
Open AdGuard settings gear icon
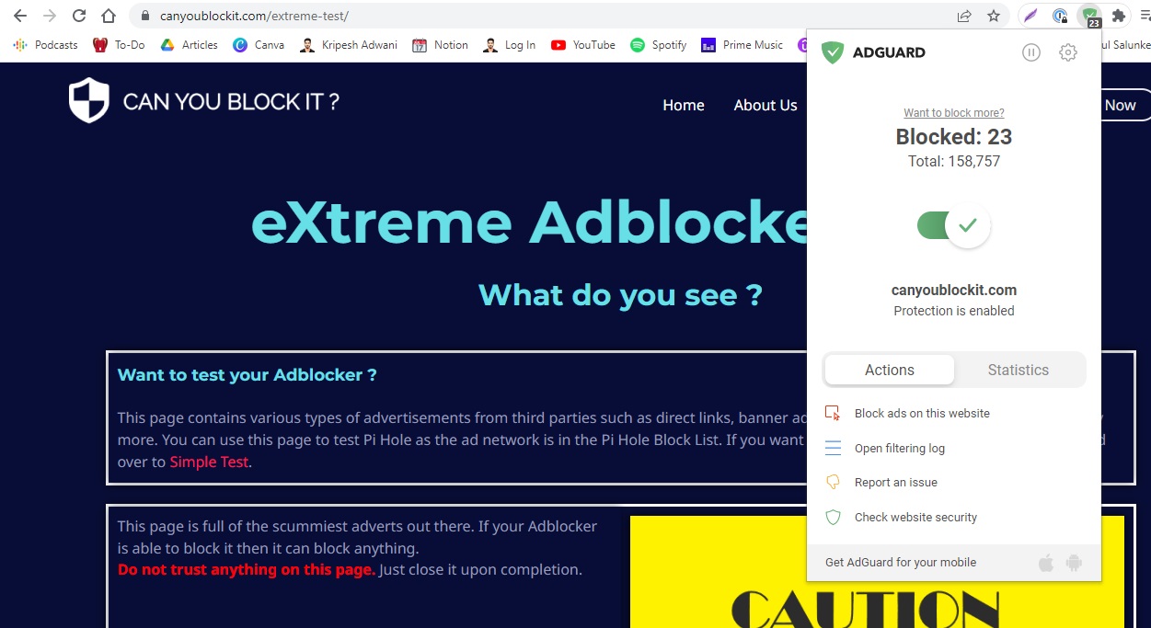coord(1067,53)
